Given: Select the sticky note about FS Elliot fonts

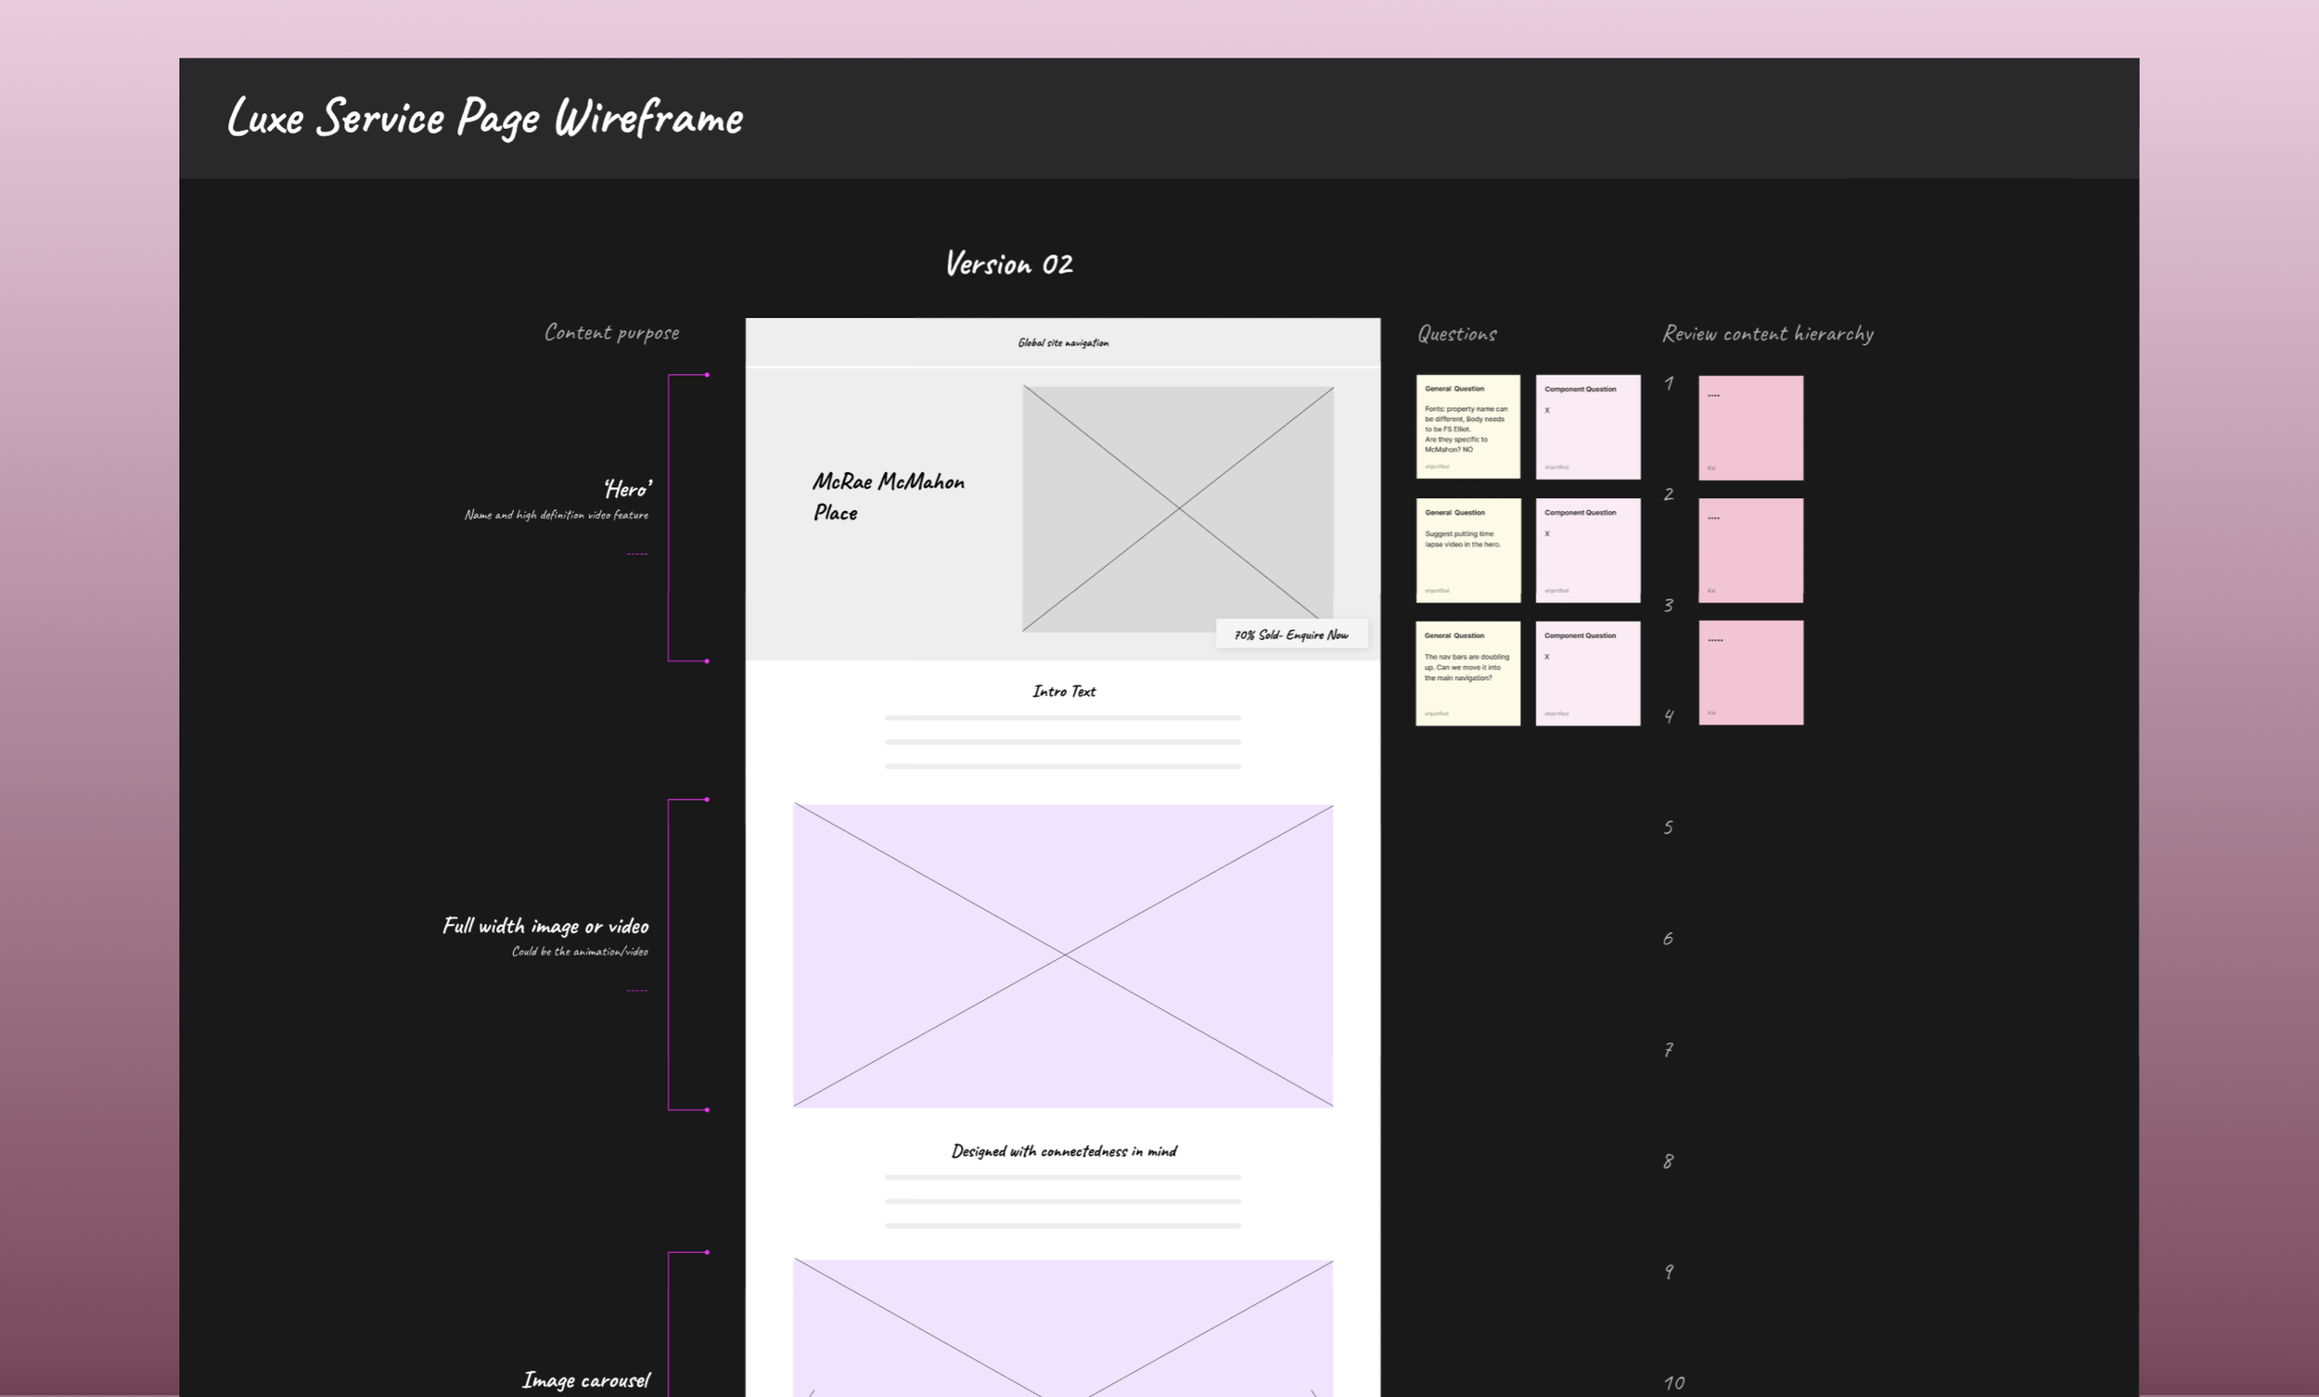Looking at the screenshot, I should point(1468,427).
